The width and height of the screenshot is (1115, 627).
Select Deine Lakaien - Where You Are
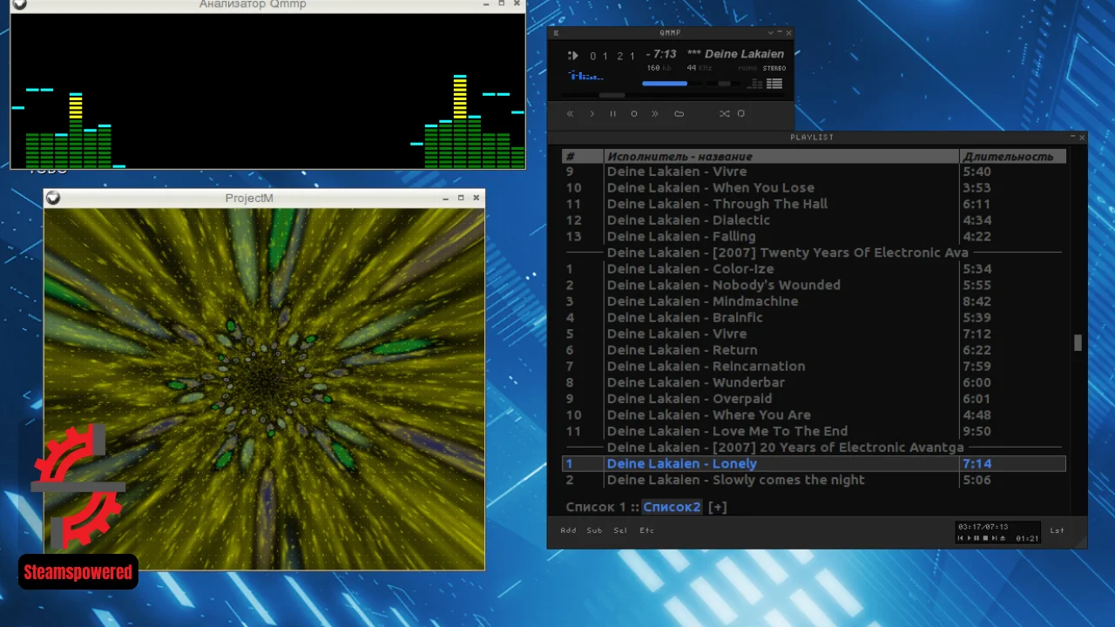point(814,415)
